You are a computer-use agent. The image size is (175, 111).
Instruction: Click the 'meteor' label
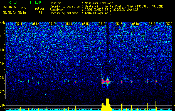click(x=40, y=9)
